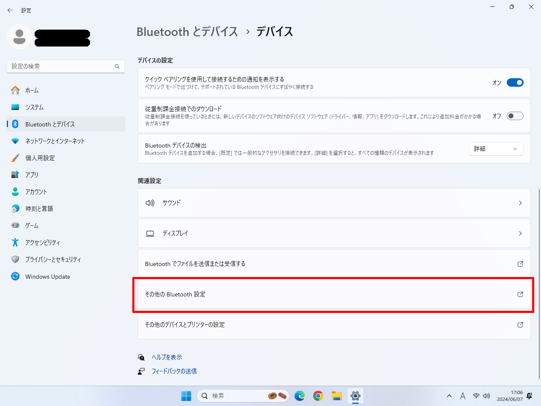The height and width of the screenshot is (406, 541).
Task: Click the Time and language clock icon
Action: coord(15,208)
